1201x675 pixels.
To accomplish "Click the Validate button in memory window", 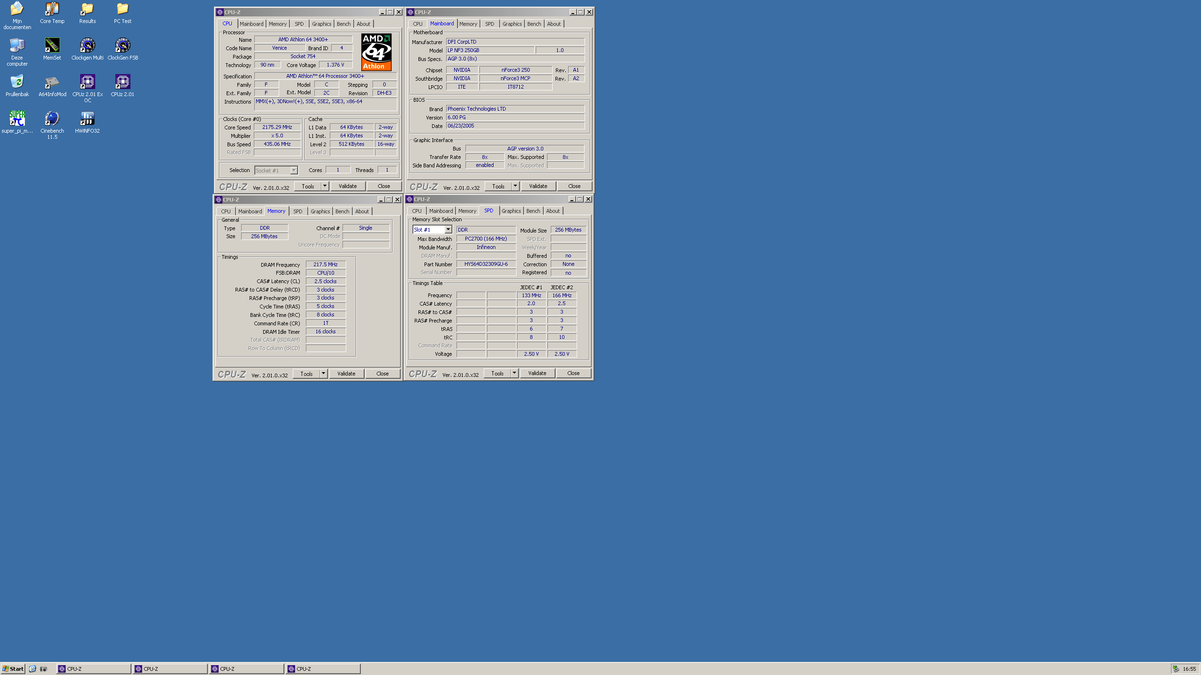I will [x=346, y=373].
